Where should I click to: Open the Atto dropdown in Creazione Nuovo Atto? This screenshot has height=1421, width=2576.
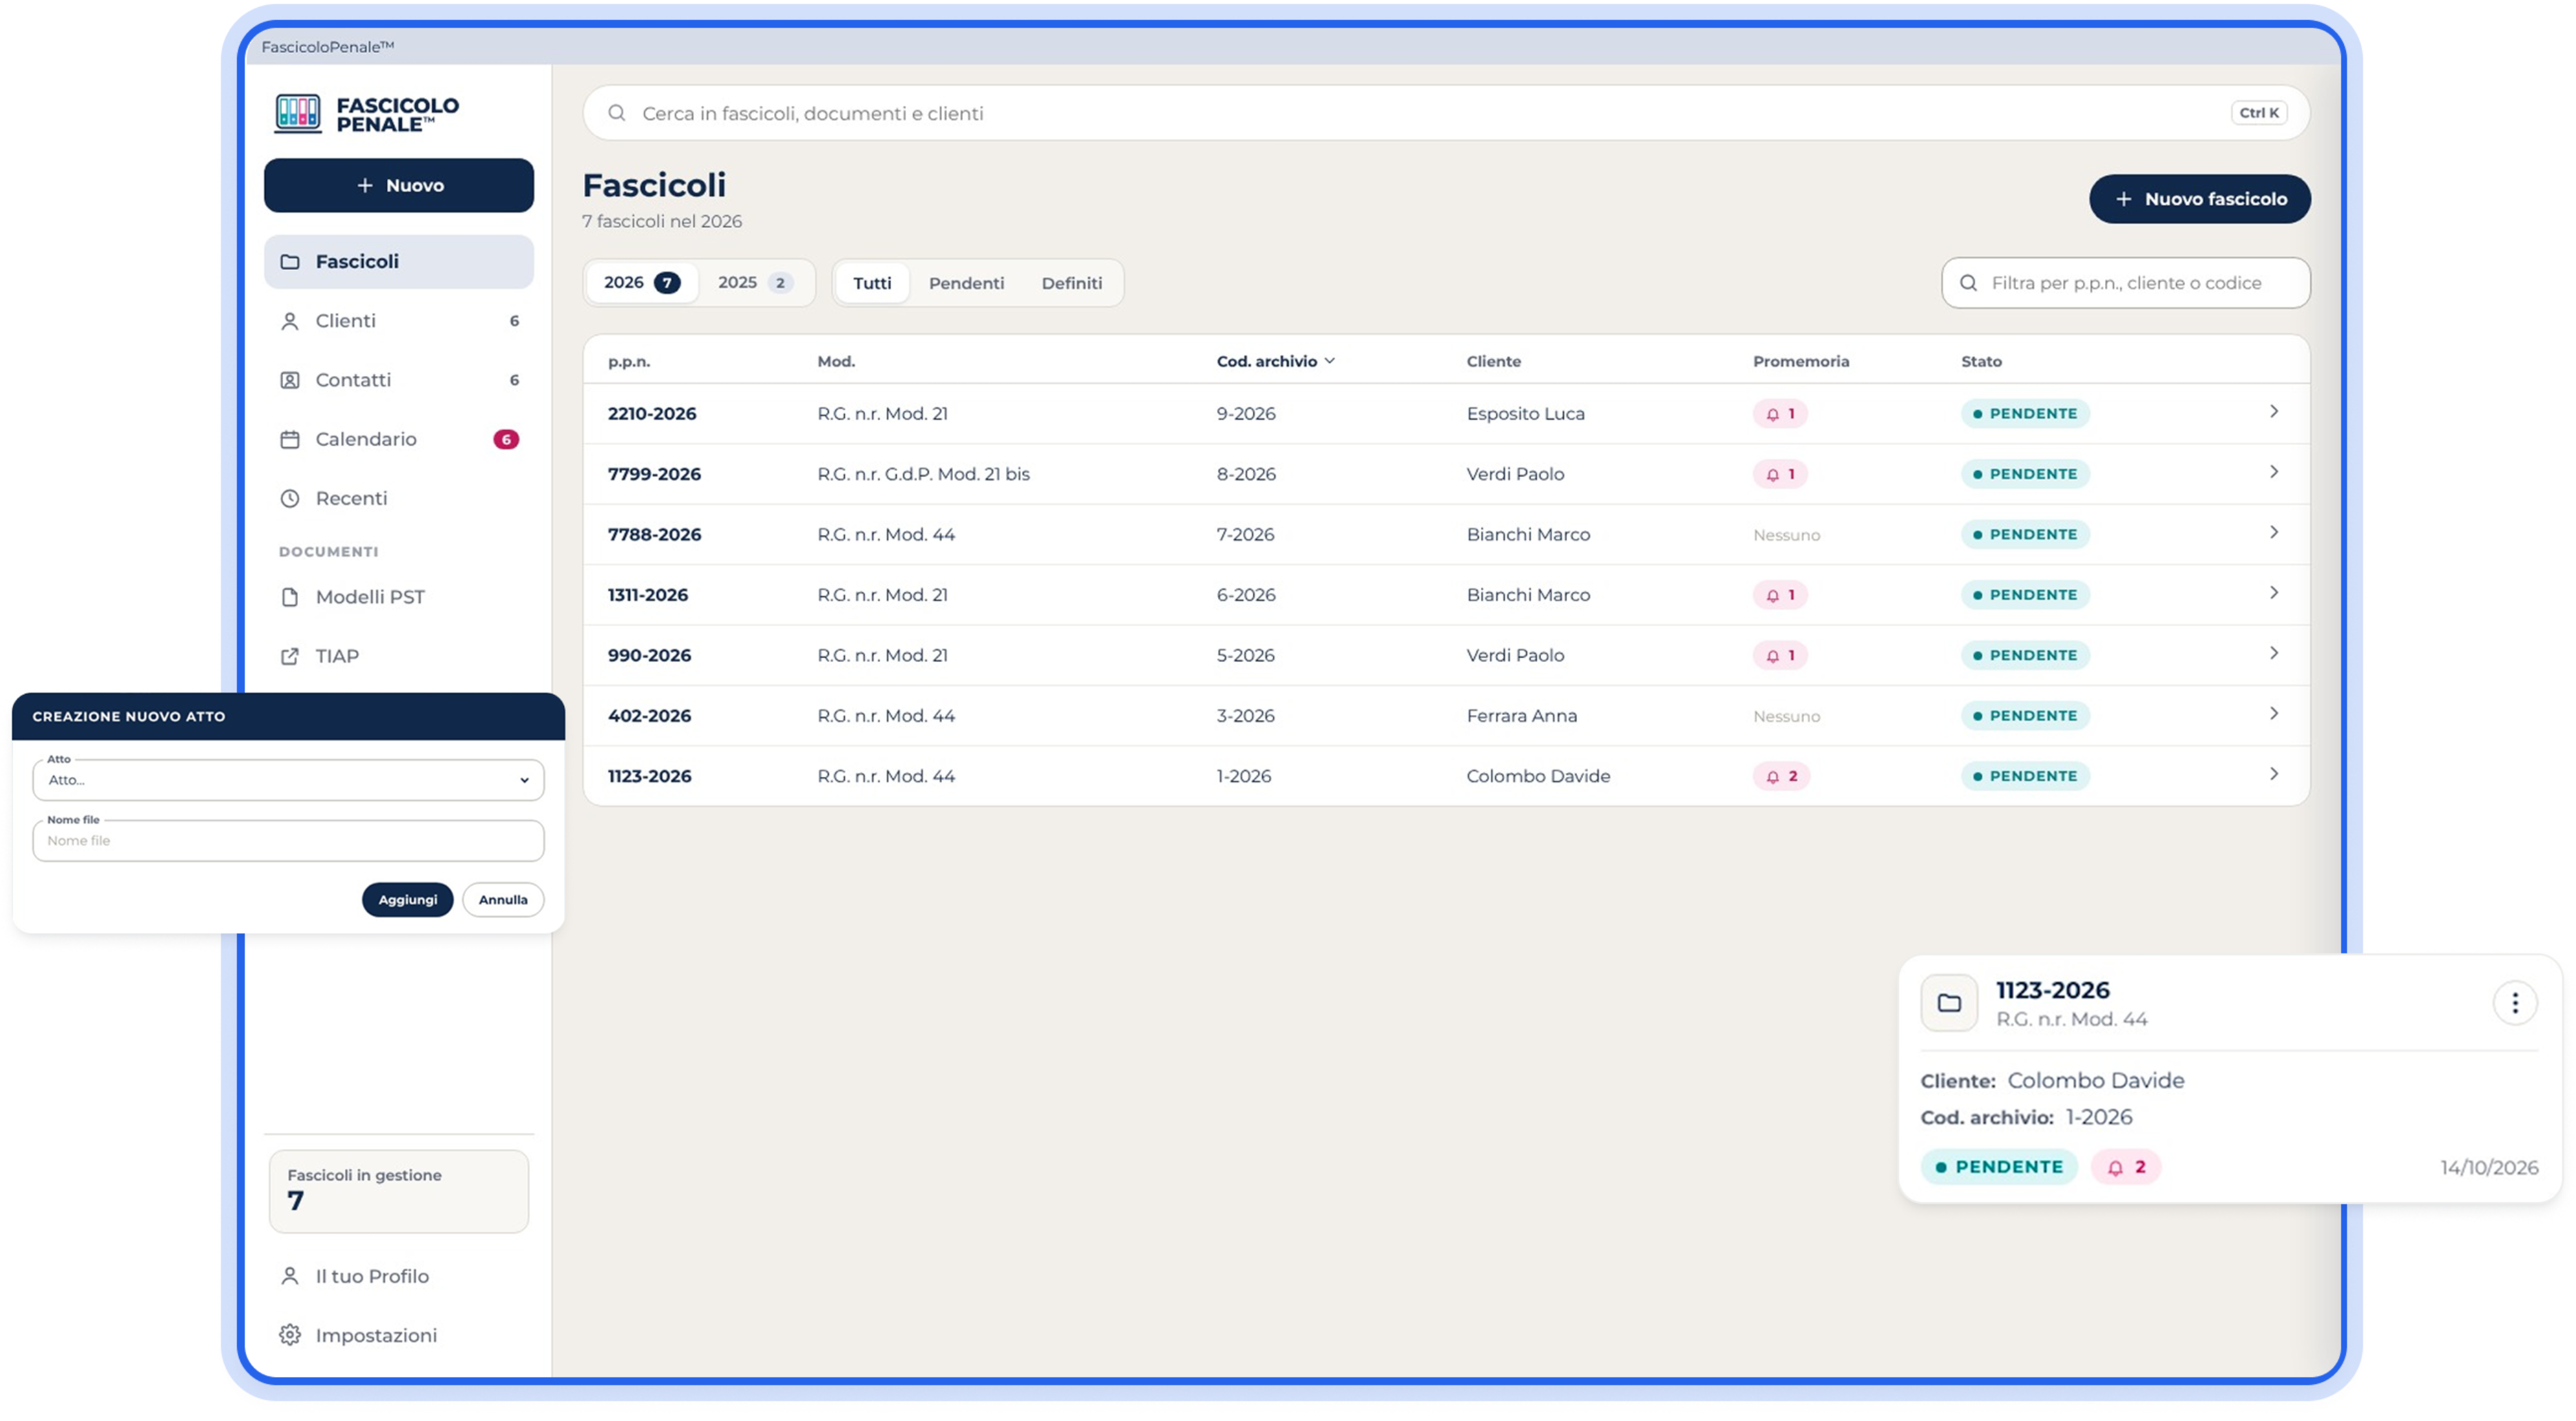[288, 780]
